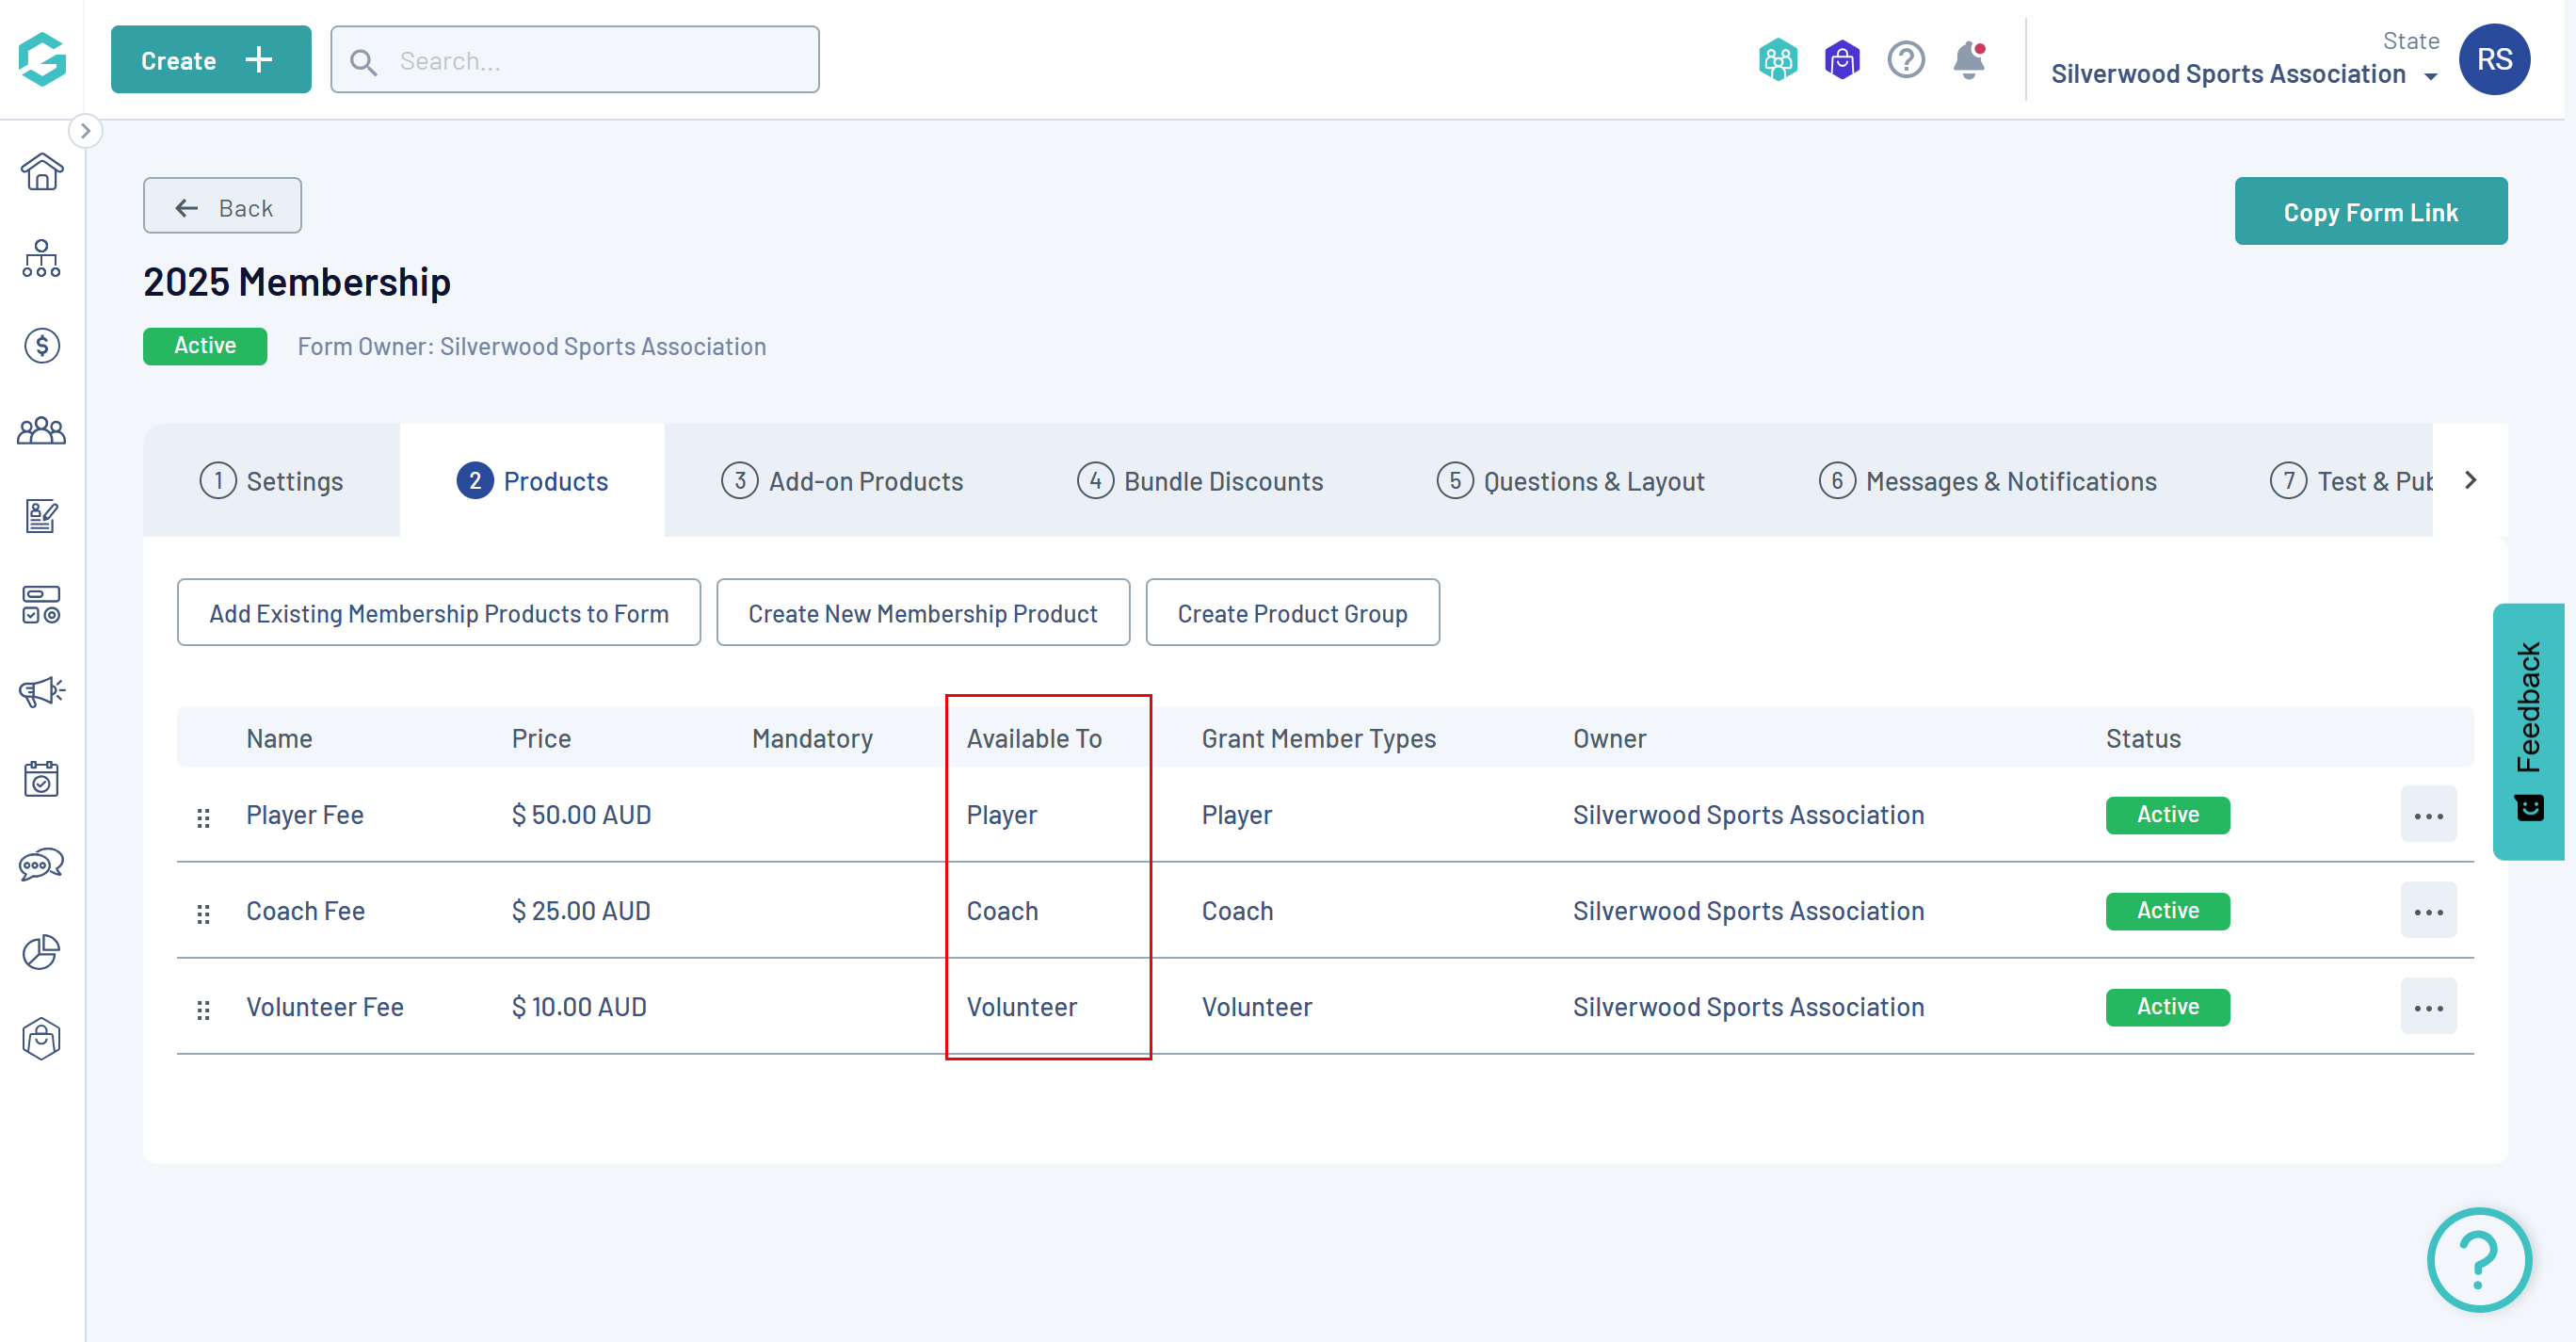Open Volunteer Fee row options menu
2576x1342 pixels.
(x=2427, y=1007)
